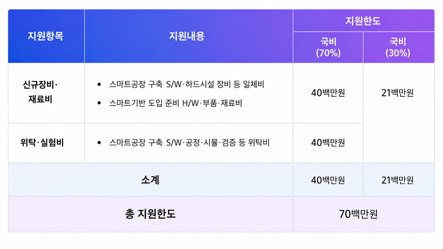Select 21백만원 in the 소계 row
Screen dimensions: 443x249
coord(397,180)
